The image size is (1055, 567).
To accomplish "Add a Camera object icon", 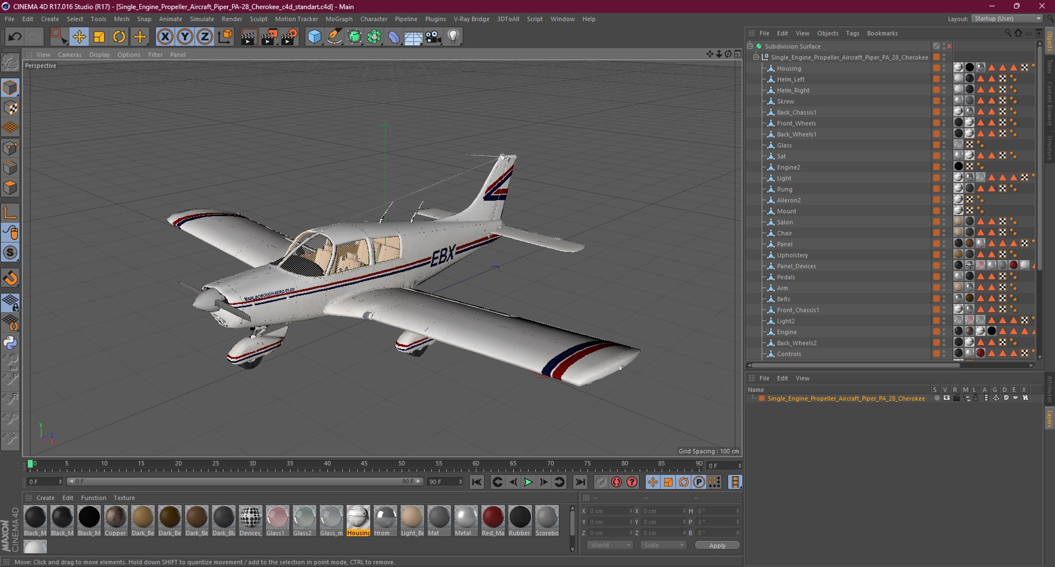I will (433, 37).
